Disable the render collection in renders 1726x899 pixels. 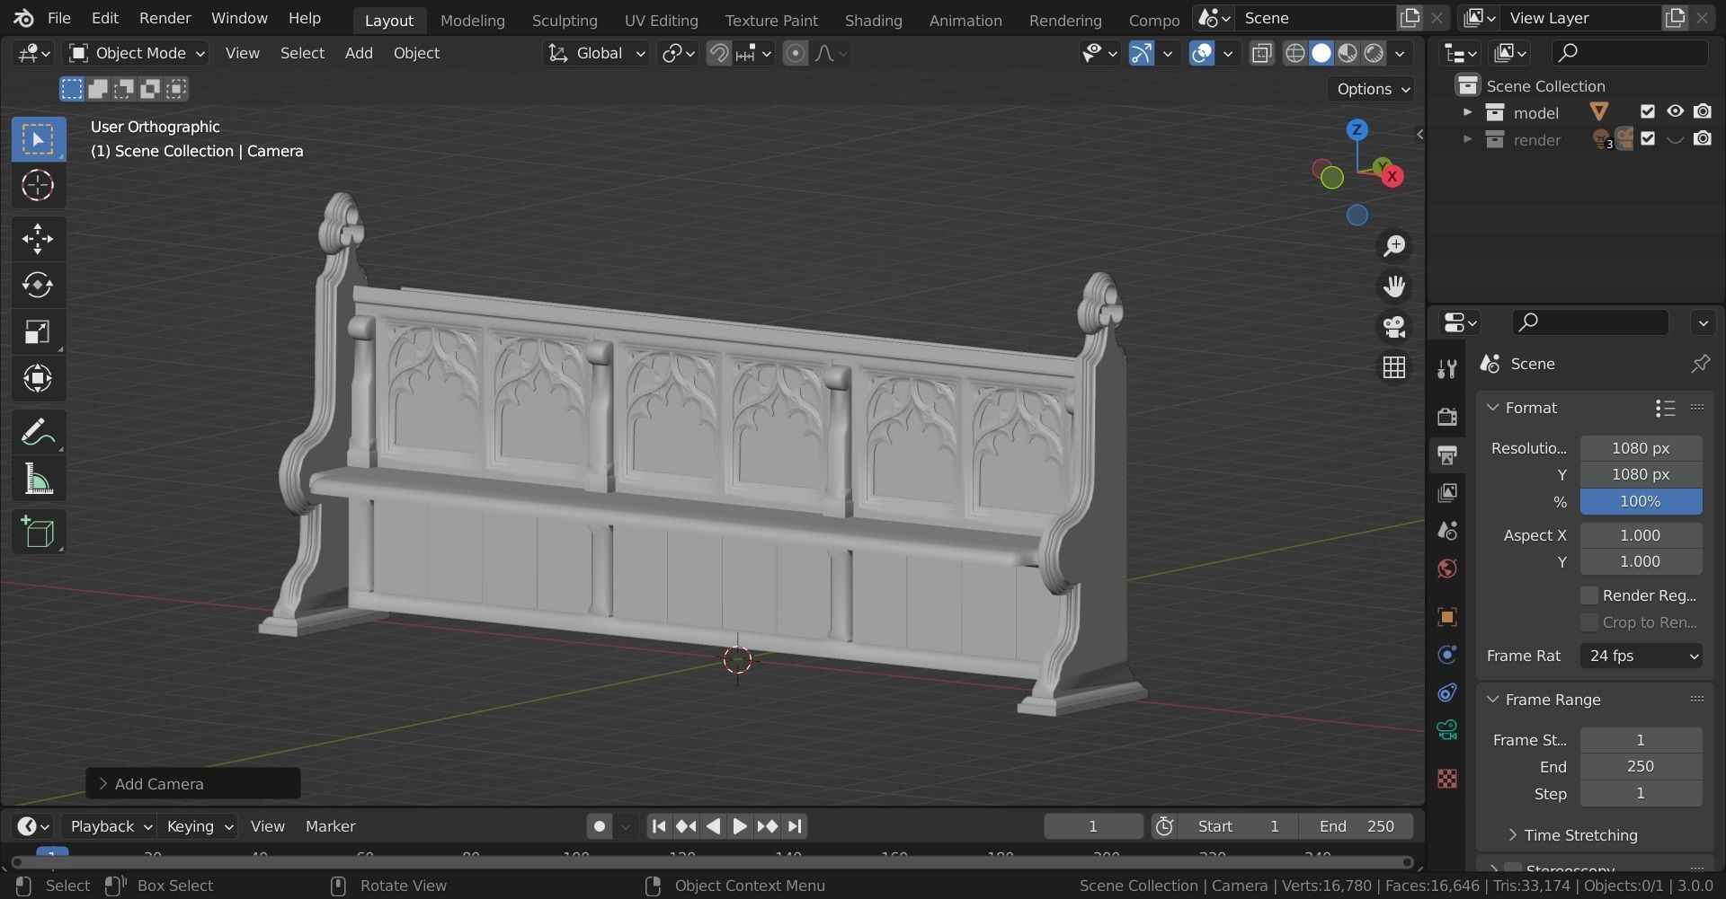(x=1703, y=139)
